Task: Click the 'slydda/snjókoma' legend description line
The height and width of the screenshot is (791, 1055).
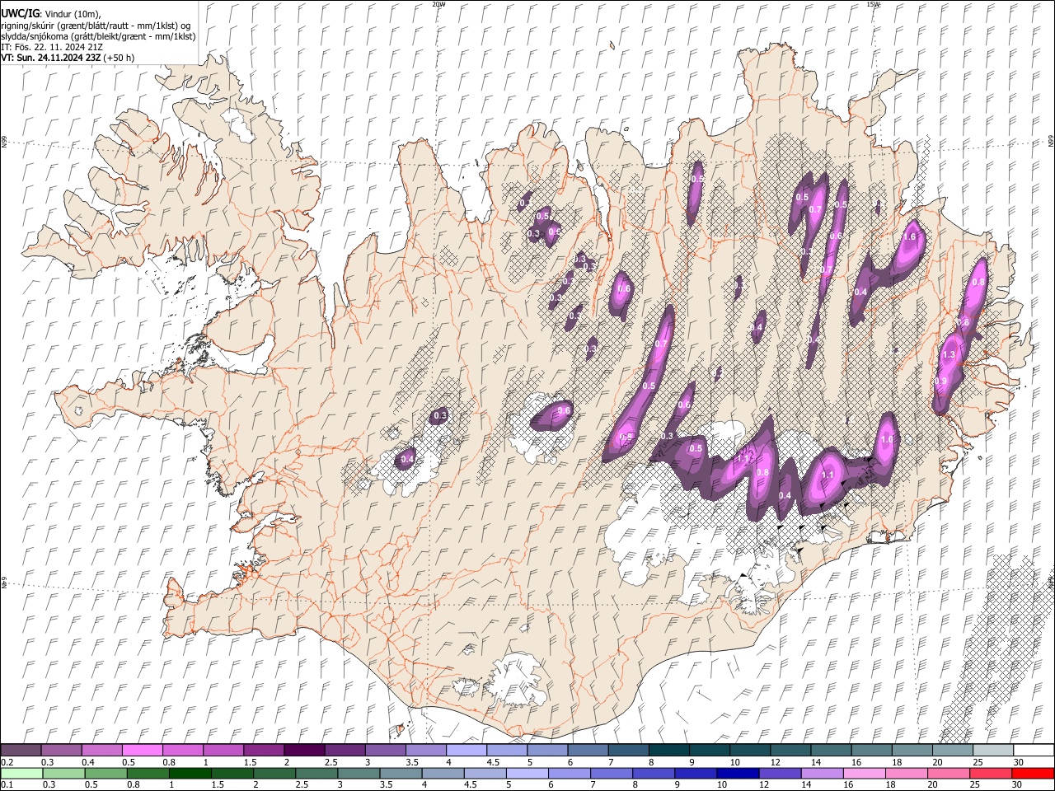Action: pyautogui.click(x=98, y=36)
